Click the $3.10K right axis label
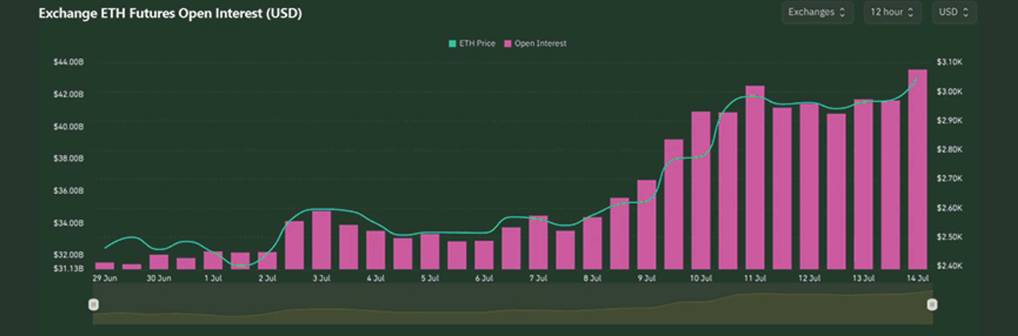Viewport: 1018px width, 336px height. [x=949, y=62]
